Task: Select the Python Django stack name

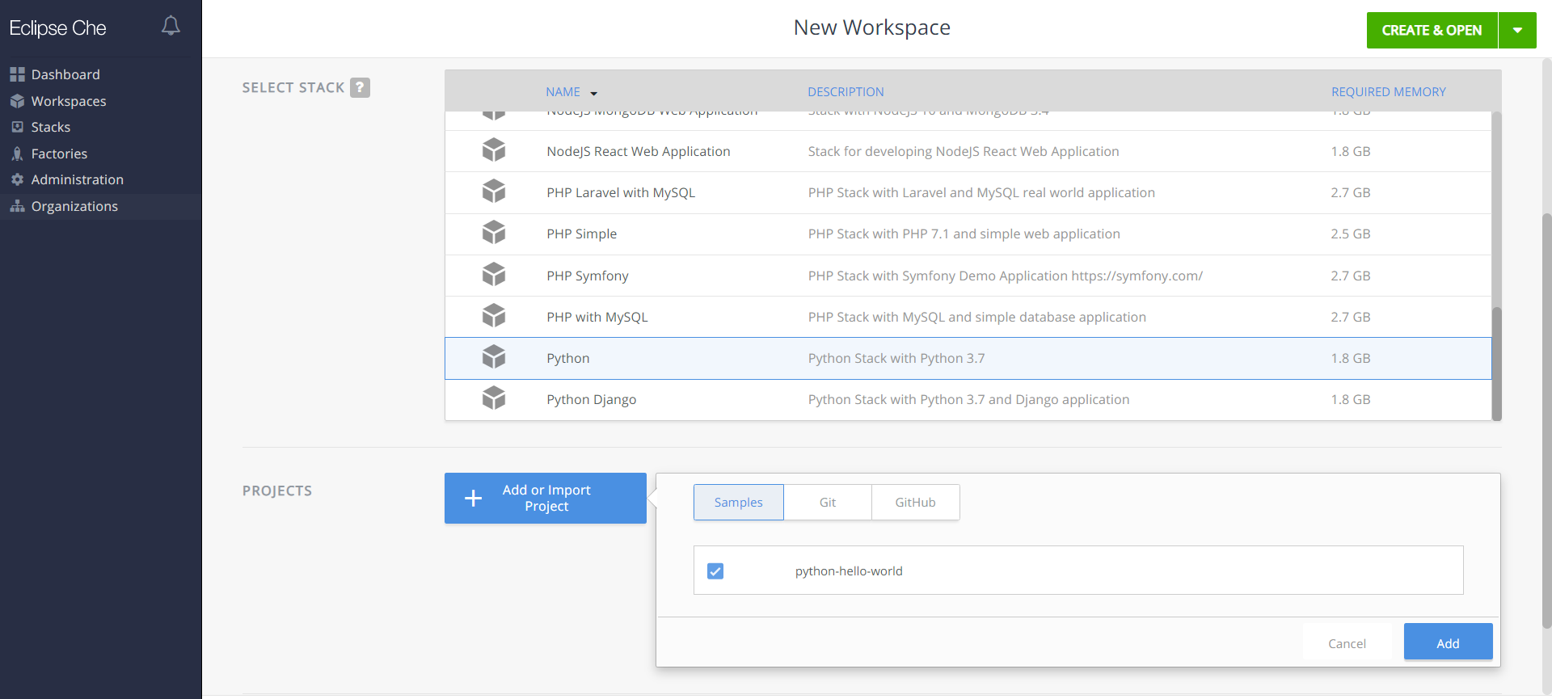Action: pyautogui.click(x=591, y=399)
